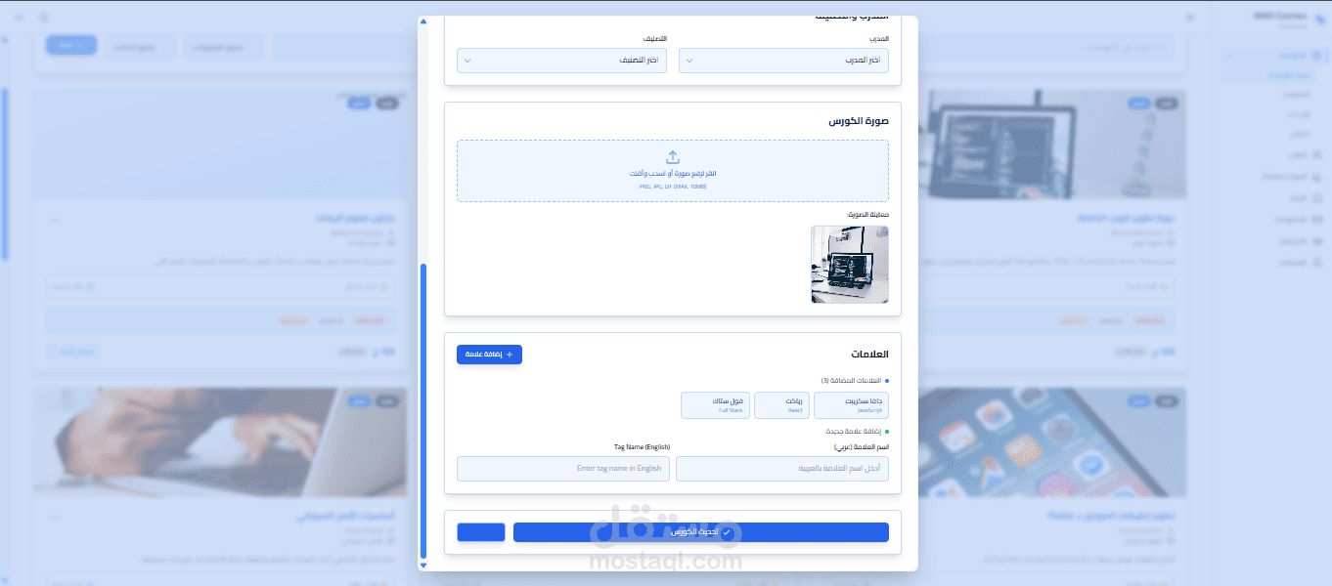This screenshot has height=586, width=1332.
Task: Focus the 'Enter tag name in English' field
Action: (563, 469)
